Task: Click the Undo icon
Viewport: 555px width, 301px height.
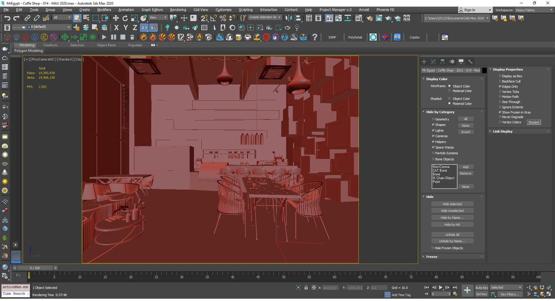Action: 7,18
